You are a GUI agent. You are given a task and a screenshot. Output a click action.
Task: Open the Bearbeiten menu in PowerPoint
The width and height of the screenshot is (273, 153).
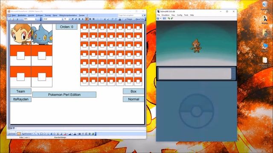click(22, 15)
